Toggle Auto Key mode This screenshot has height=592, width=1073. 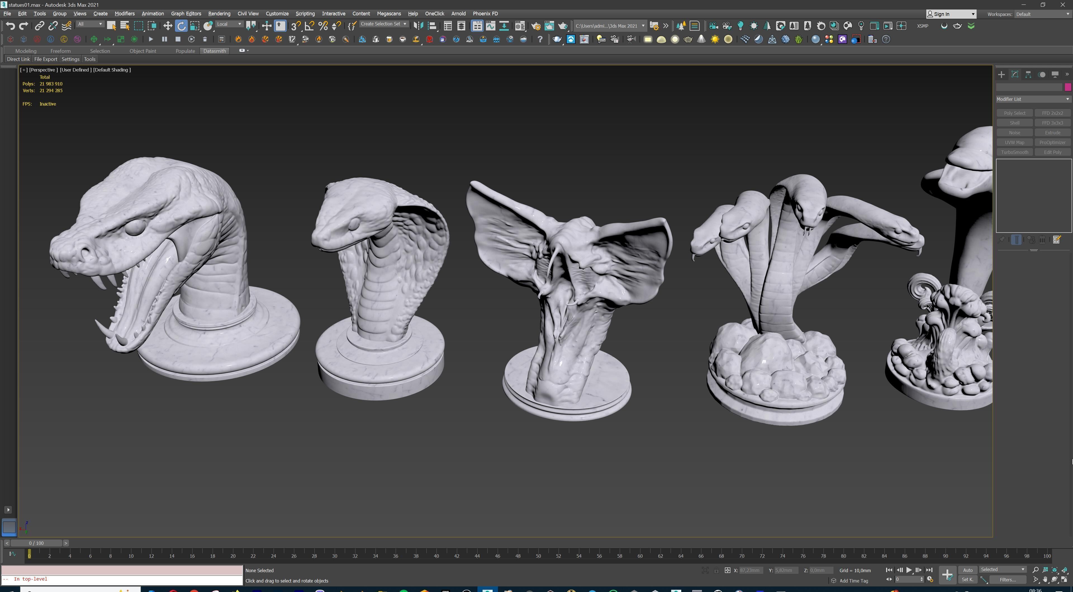pos(968,570)
